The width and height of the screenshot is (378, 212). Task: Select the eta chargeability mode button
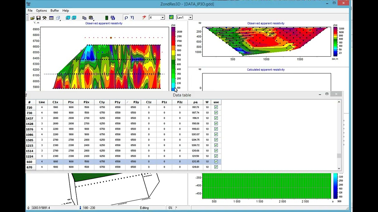tap(132, 18)
